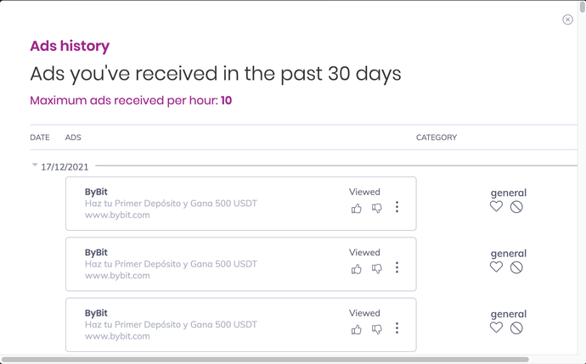Thumbs down the third ByBit ad
586x364 pixels.
[377, 329]
